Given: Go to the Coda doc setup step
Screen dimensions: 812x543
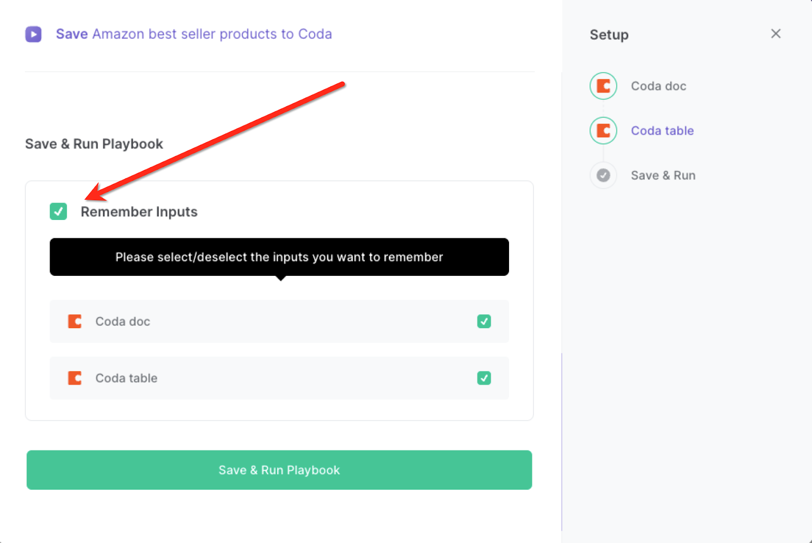Looking at the screenshot, I should (x=659, y=86).
